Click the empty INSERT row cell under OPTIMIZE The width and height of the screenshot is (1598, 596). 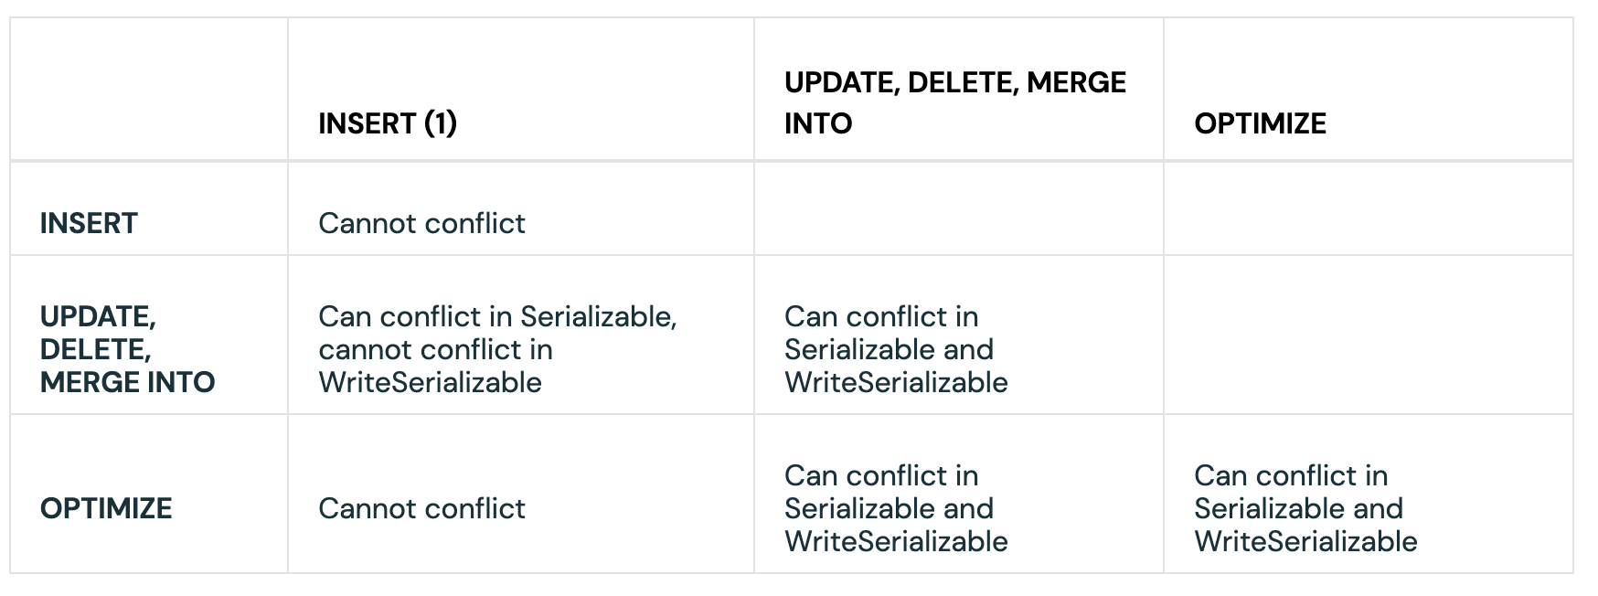click(1368, 209)
